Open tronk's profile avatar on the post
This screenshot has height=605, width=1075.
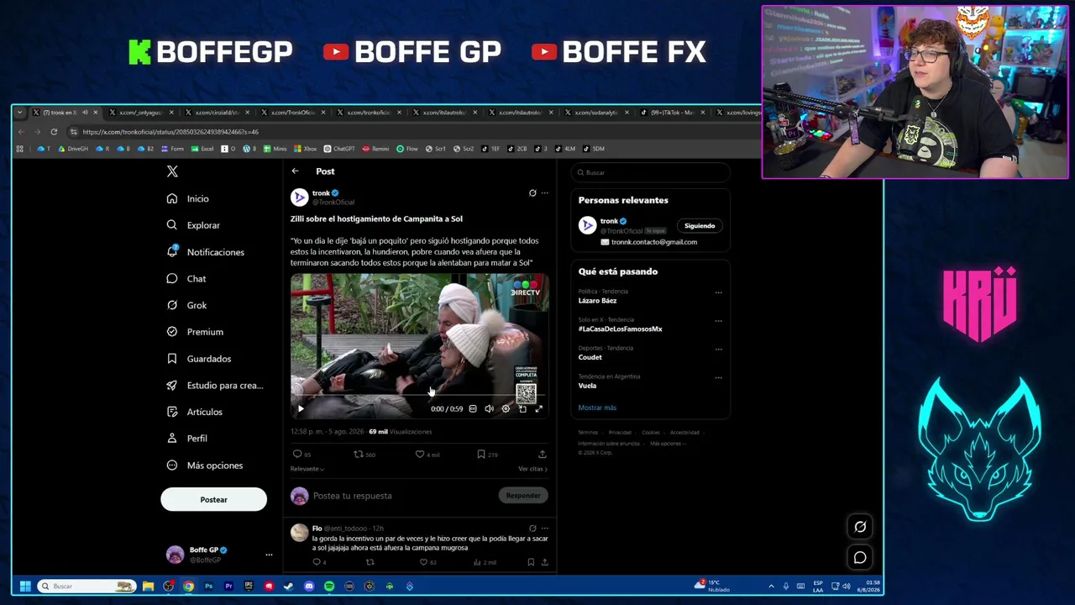tap(299, 197)
